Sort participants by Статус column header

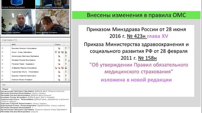pyautogui.click(x=59, y=45)
